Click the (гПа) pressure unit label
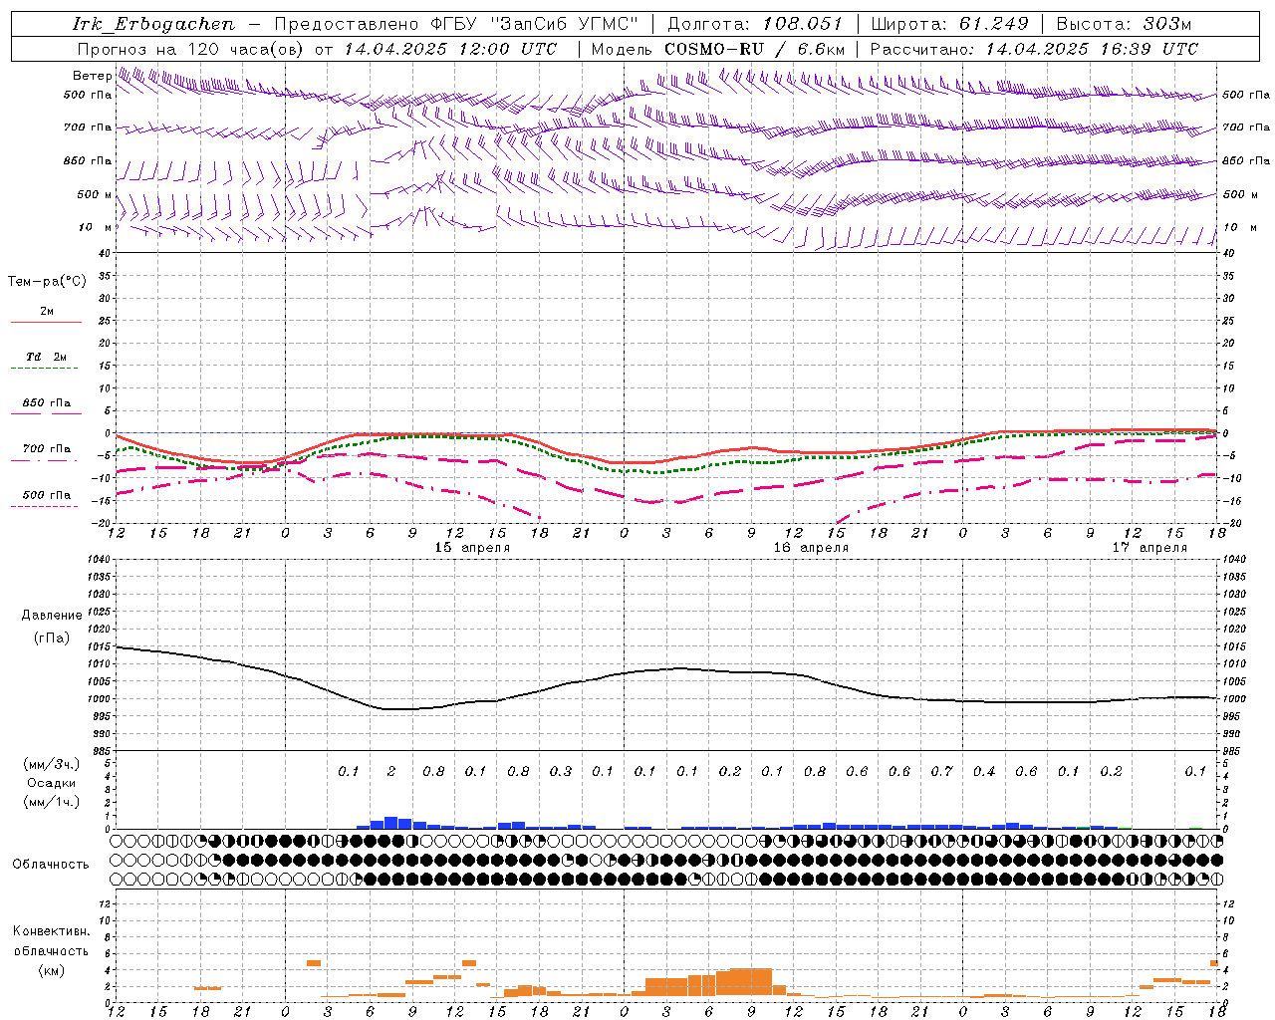The width and height of the screenshot is (1275, 1020). click(x=52, y=638)
